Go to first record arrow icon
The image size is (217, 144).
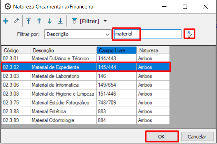click(29, 21)
